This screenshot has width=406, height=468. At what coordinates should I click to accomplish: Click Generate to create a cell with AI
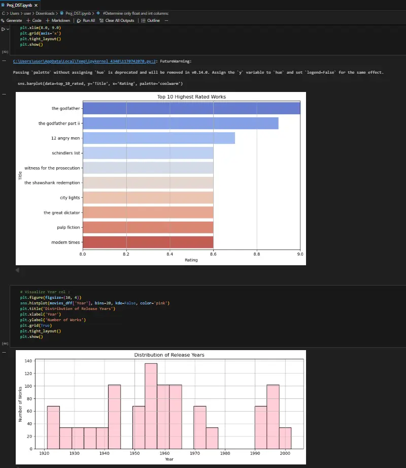pos(13,20)
